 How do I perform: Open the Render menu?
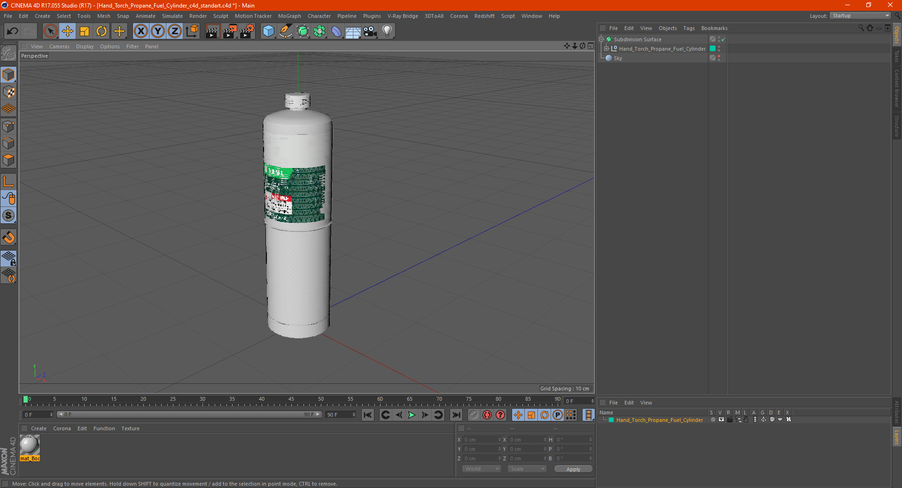(x=198, y=16)
